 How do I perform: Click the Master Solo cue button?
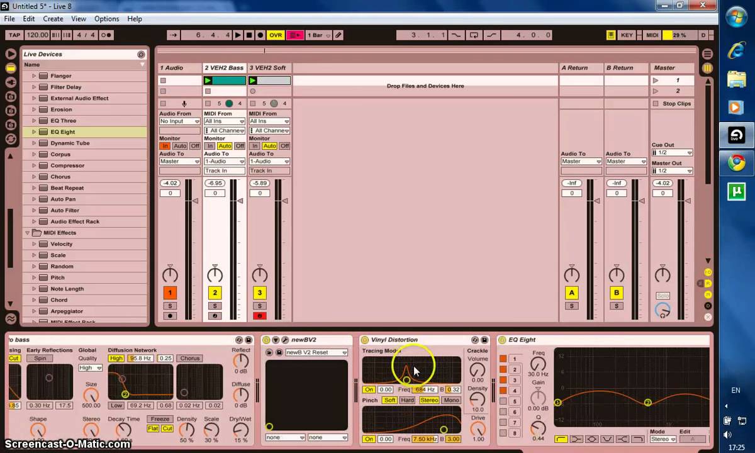[663, 296]
